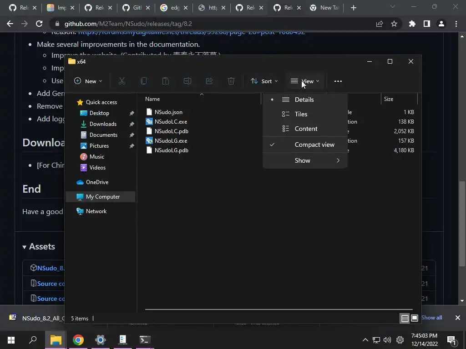Image resolution: width=466 pixels, height=349 pixels.
Task: Select NSudoLC.exe file
Action: point(171,122)
